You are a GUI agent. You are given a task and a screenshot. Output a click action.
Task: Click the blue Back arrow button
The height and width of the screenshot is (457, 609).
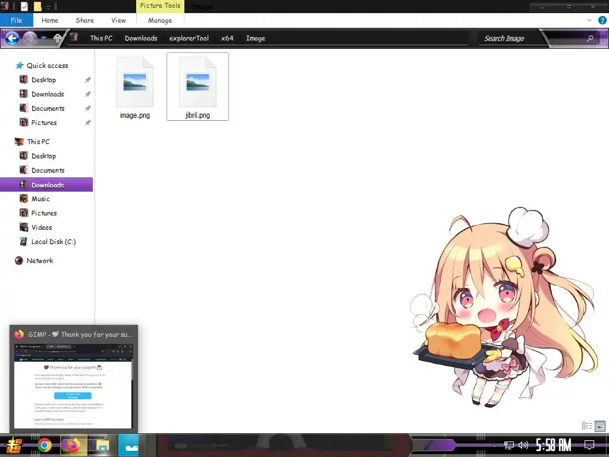click(x=12, y=38)
